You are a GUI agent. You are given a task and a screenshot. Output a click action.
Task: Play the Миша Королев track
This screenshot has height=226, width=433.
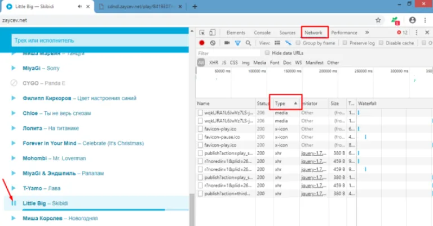[14, 218]
